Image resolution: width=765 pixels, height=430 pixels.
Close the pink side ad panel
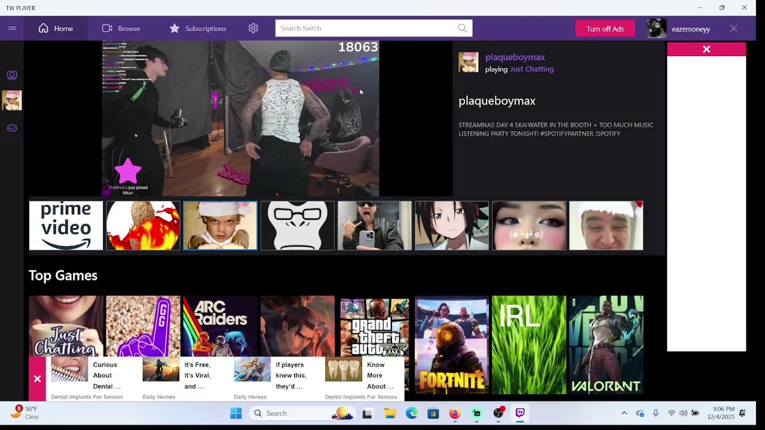[706, 50]
